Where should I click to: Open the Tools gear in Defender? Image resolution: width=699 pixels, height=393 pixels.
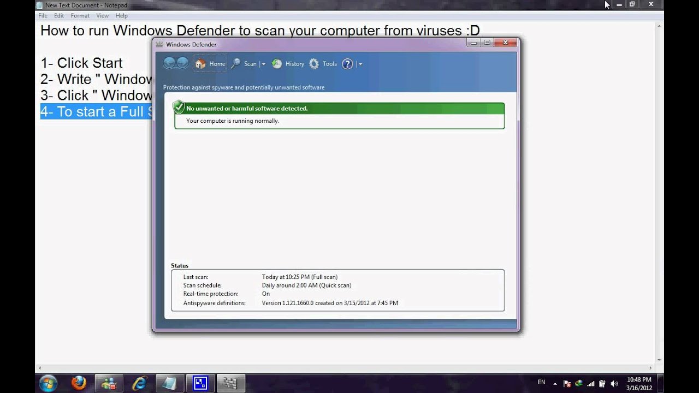pyautogui.click(x=323, y=64)
